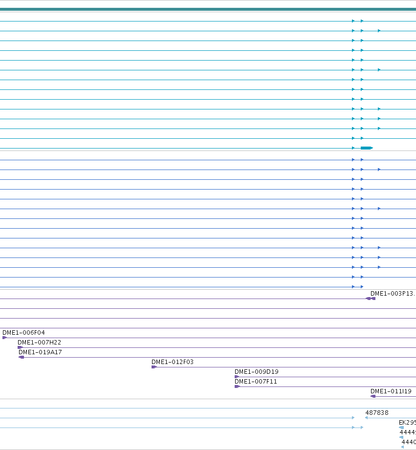The height and width of the screenshot is (450, 416).
Task: Select purple end marker below DME1-007F11
Action: (237, 386)
